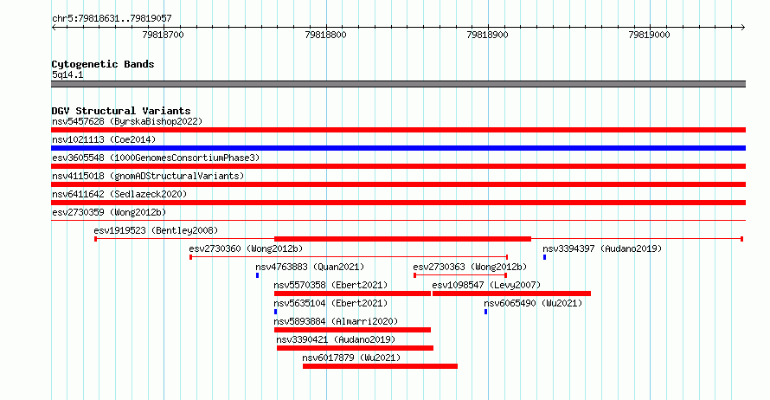Select the gray 5q14.1 cytogenetic band bar
This screenshot has height=400, width=770.
tap(398, 84)
